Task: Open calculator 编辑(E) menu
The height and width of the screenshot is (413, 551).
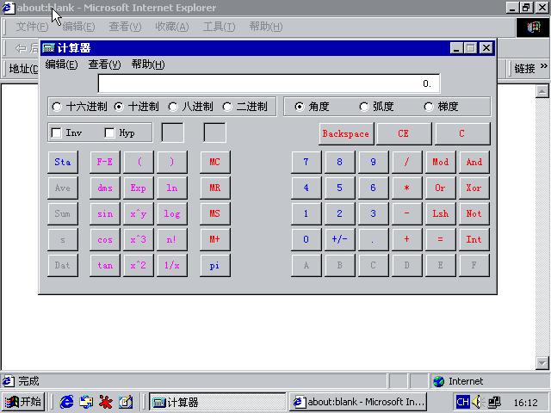Action: pos(61,65)
